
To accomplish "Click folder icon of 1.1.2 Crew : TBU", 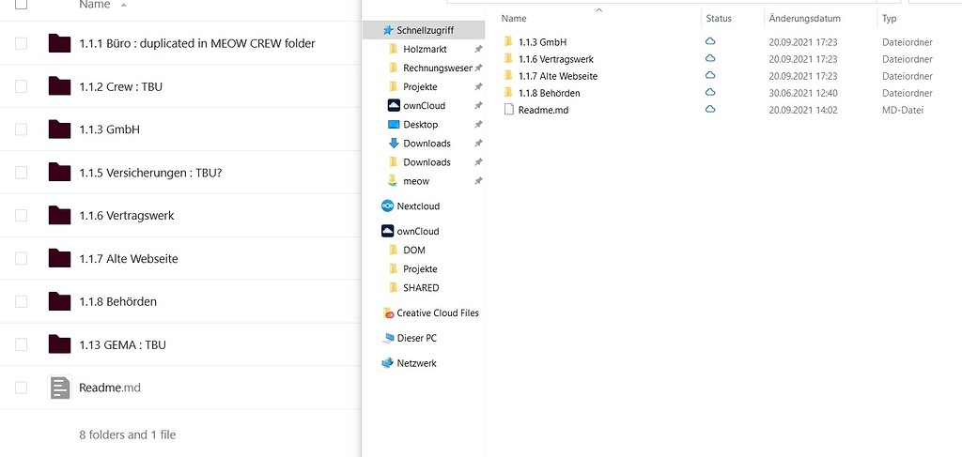I will (59, 86).
